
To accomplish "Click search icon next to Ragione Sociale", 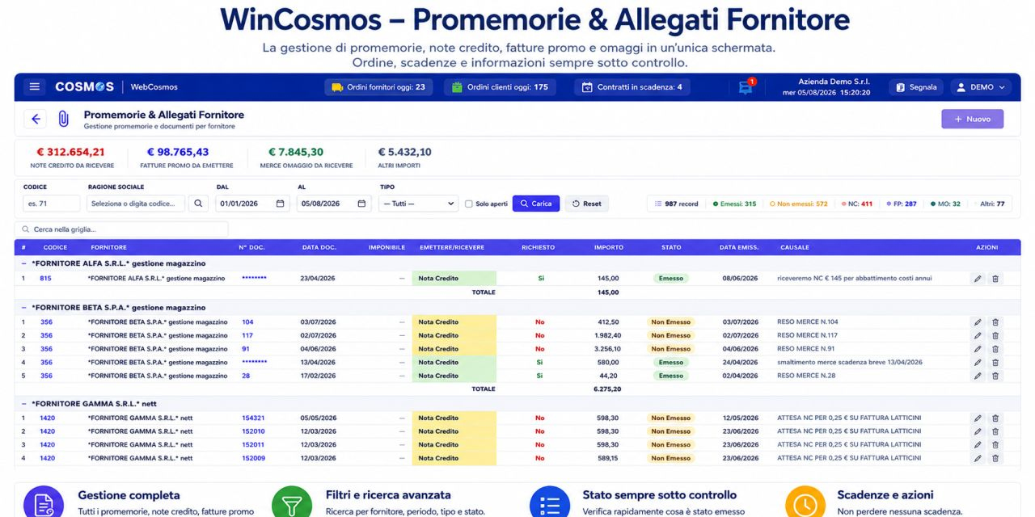I will [x=198, y=204].
